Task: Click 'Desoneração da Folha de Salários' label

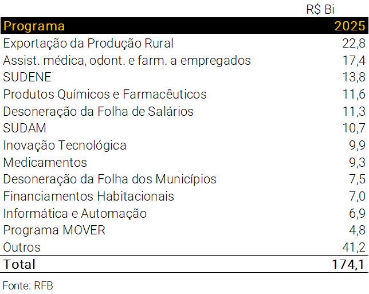Action: coord(99,111)
